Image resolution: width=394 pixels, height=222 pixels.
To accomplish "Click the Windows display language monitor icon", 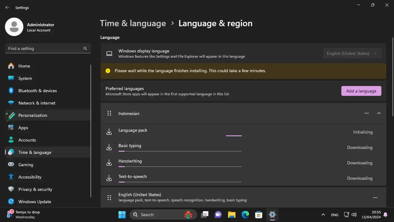I will pyautogui.click(x=109, y=53).
